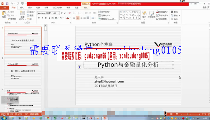Open the 排列 (Arrange) menu
This screenshot has height=120, width=210.
tap(144, 15)
